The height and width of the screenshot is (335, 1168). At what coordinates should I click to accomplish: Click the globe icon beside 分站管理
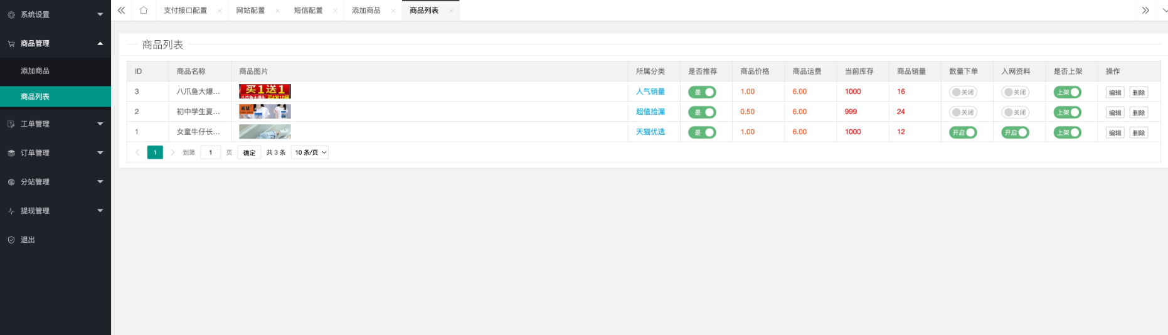coord(11,182)
